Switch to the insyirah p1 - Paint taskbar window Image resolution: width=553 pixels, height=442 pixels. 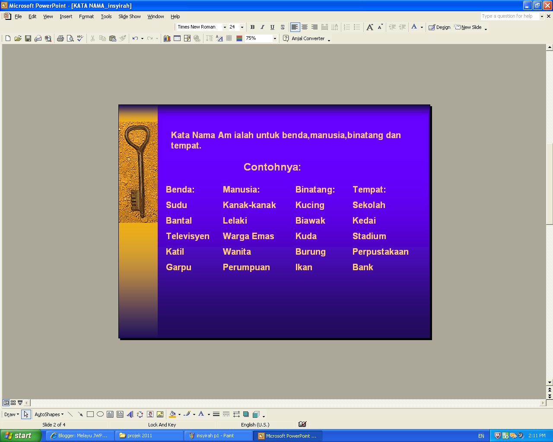coord(218,436)
